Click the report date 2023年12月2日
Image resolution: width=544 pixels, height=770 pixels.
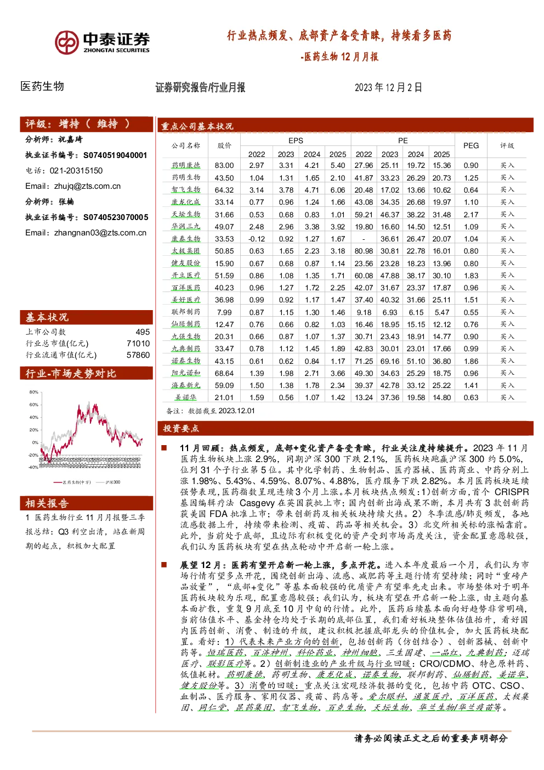(388, 87)
